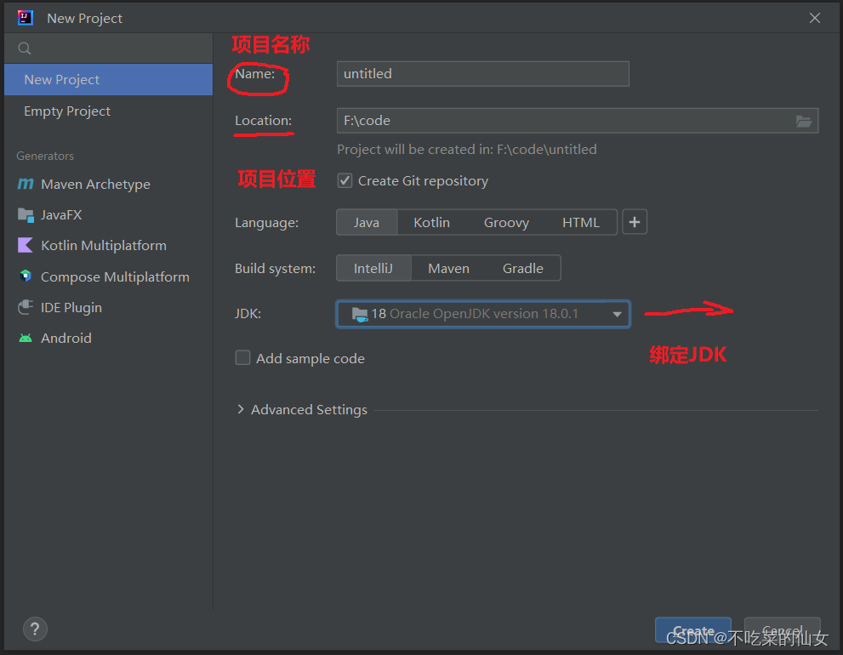
Task: Select Java as the language
Action: (x=366, y=222)
